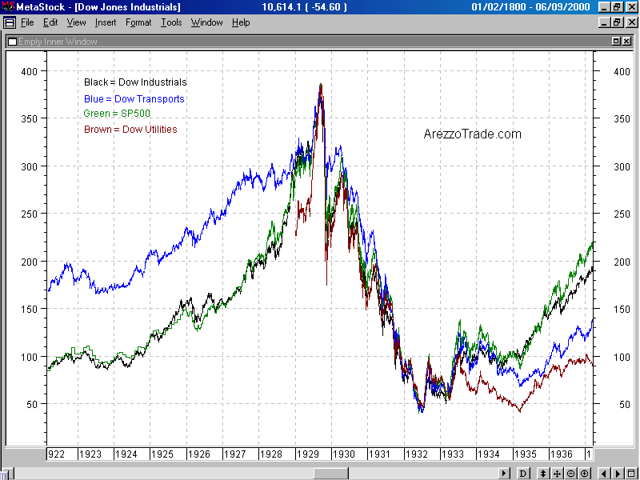Screen dimensions: 640x480
Task: Open the Format menu
Action: point(138,22)
